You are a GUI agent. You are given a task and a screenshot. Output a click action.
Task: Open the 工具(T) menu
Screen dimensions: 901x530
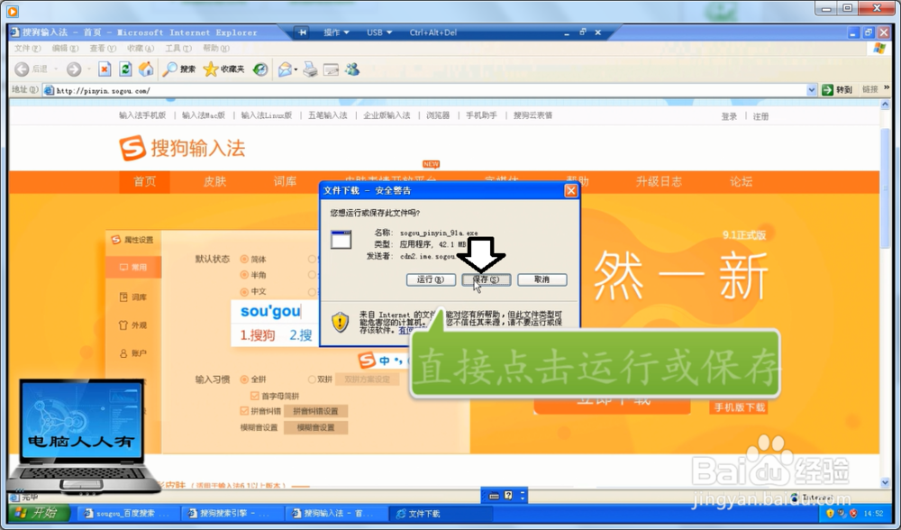click(x=178, y=49)
